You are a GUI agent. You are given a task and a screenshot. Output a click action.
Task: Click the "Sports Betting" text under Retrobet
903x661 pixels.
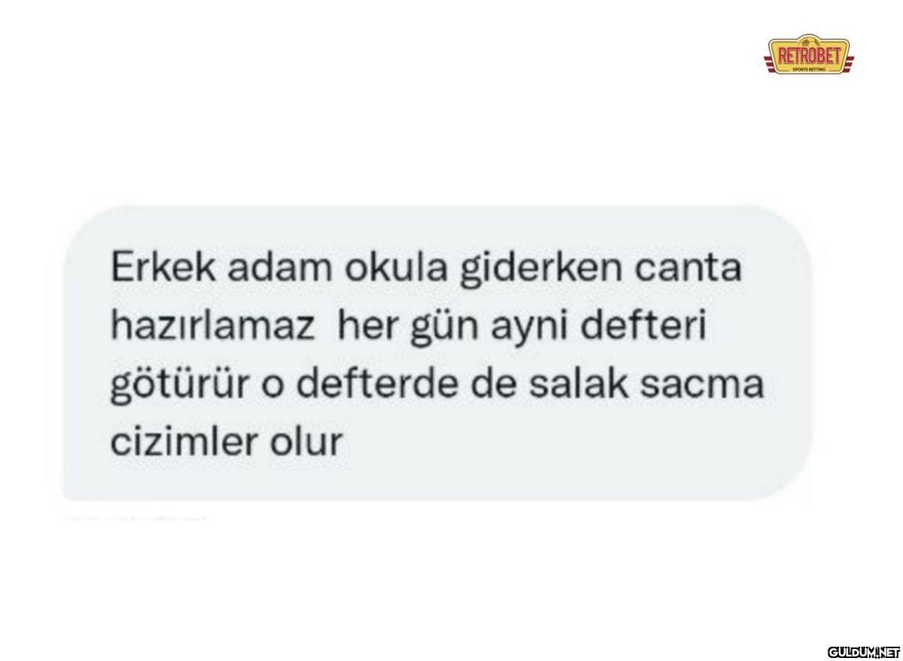(x=810, y=69)
